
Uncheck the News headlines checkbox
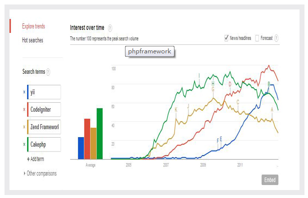(x=226, y=38)
